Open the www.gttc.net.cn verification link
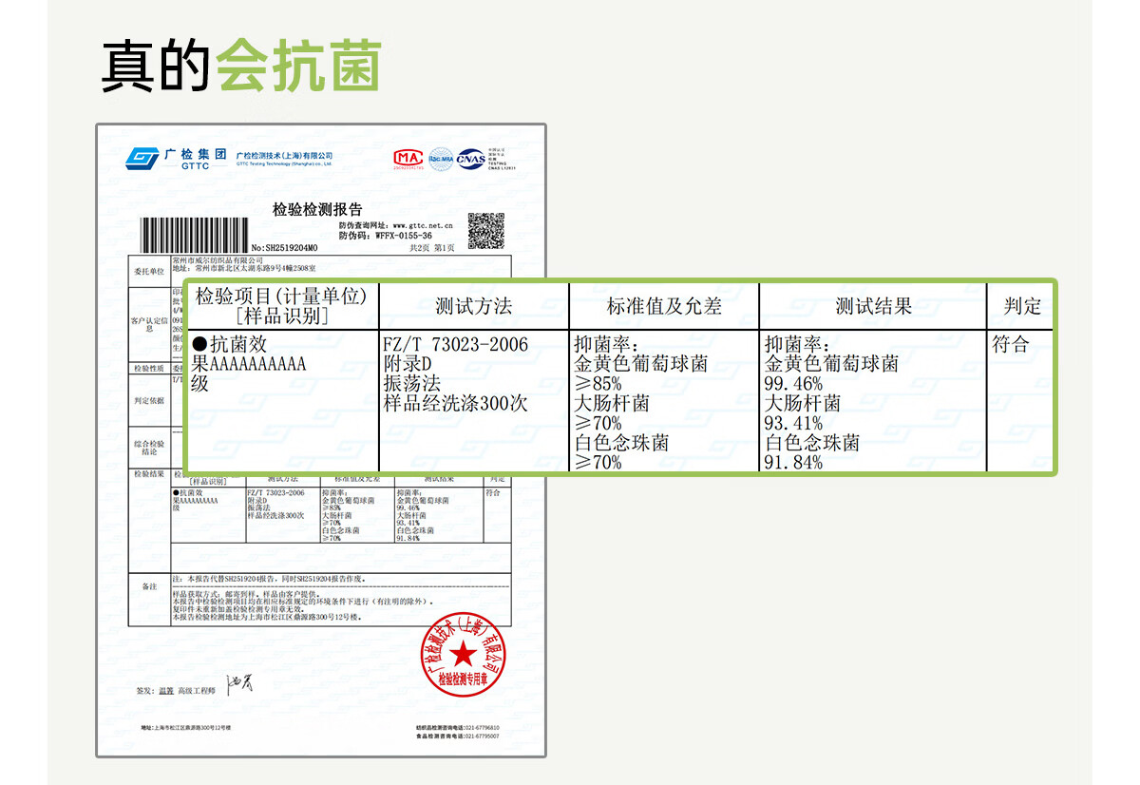 coord(423,225)
